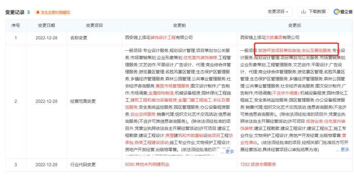Click the 下载数据 download button

click(313, 12)
